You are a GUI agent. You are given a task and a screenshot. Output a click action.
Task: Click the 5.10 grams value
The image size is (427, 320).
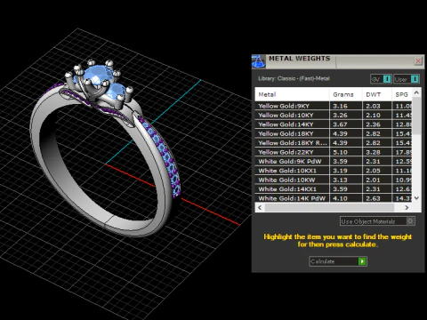340,152
